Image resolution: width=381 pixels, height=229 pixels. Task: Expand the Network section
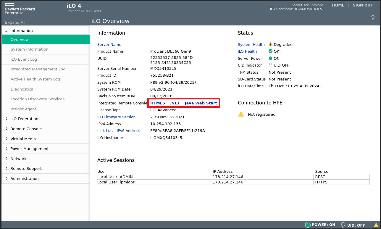(6, 159)
